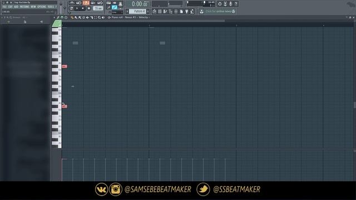This screenshot has width=356, height=200.
Task: Click 'Click for online news' link
Action: pyautogui.click(x=218, y=11)
